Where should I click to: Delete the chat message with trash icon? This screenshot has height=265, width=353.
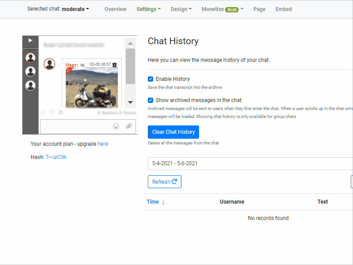click(115, 64)
